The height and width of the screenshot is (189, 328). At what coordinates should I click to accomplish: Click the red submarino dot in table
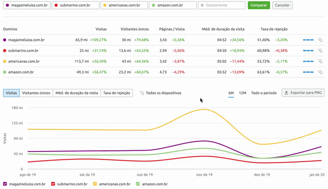(5, 51)
